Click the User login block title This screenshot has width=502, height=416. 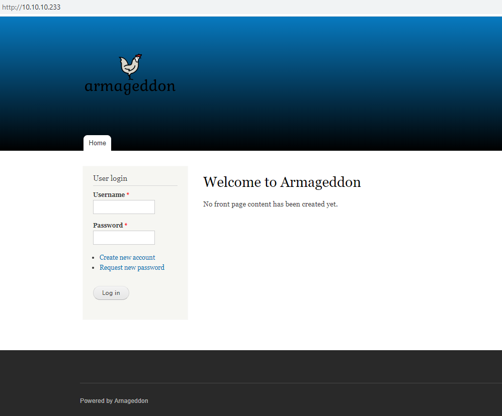pos(110,178)
